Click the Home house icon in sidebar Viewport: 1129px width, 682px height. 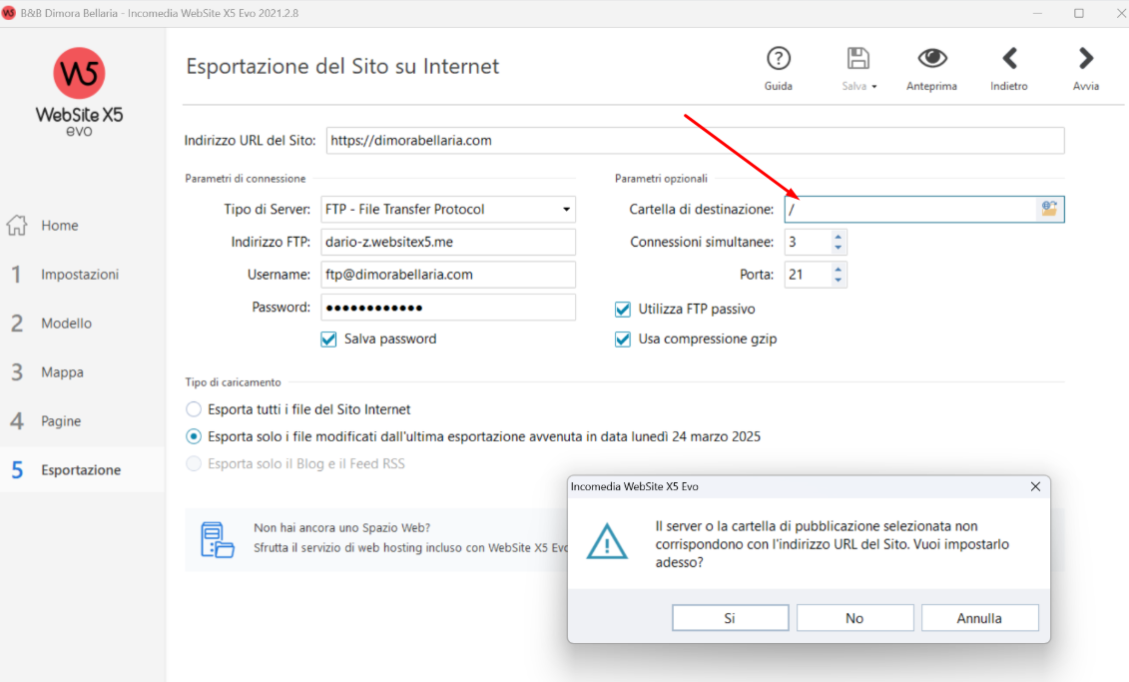pos(17,226)
